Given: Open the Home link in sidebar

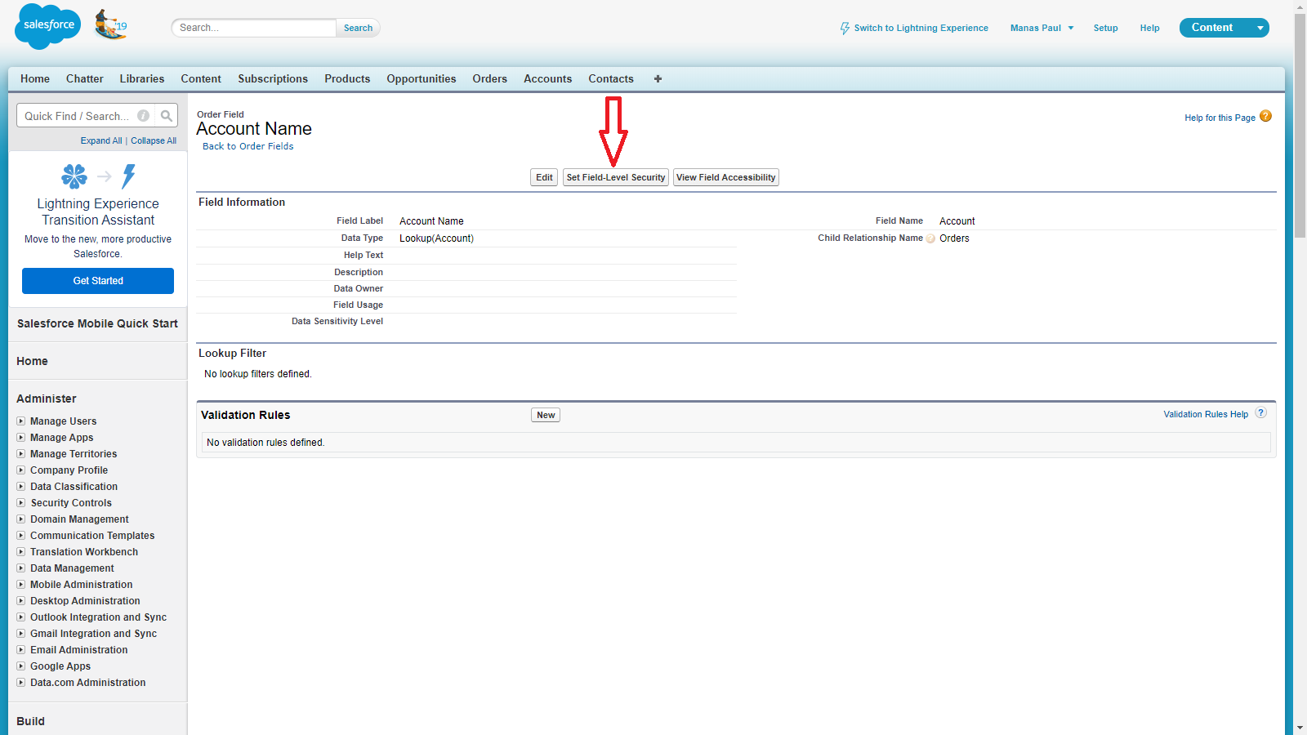Looking at the screenshot, I should 32,361.
